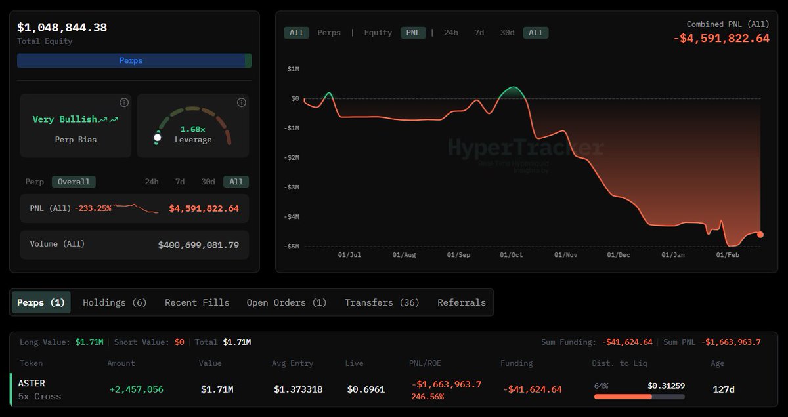Click total equity value $1,048,844.38

[62, 28]
